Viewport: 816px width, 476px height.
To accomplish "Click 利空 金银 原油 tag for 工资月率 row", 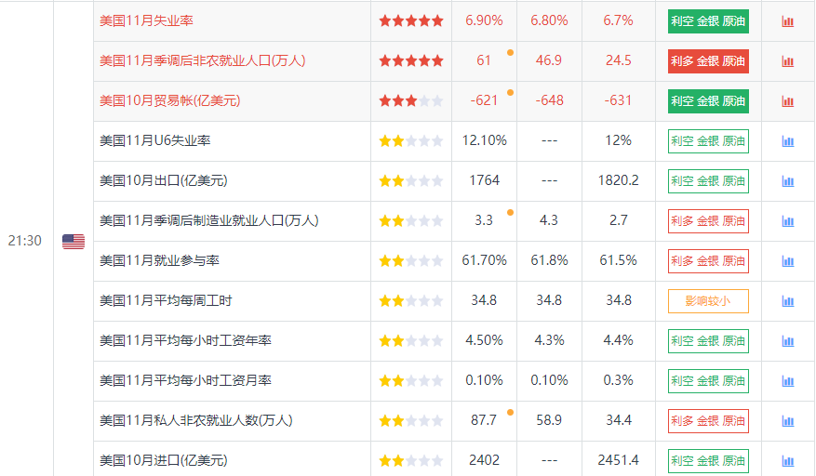I will point(708,381).
